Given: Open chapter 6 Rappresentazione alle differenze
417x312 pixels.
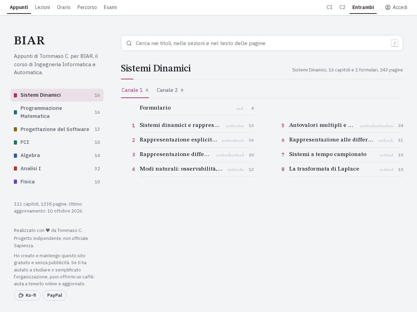Looking at the screenshot, I should 342,140.
